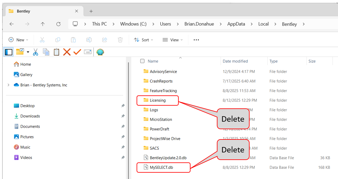Click the PC monitor icon in address bar

pyautogui.click(x=75, y=24)
